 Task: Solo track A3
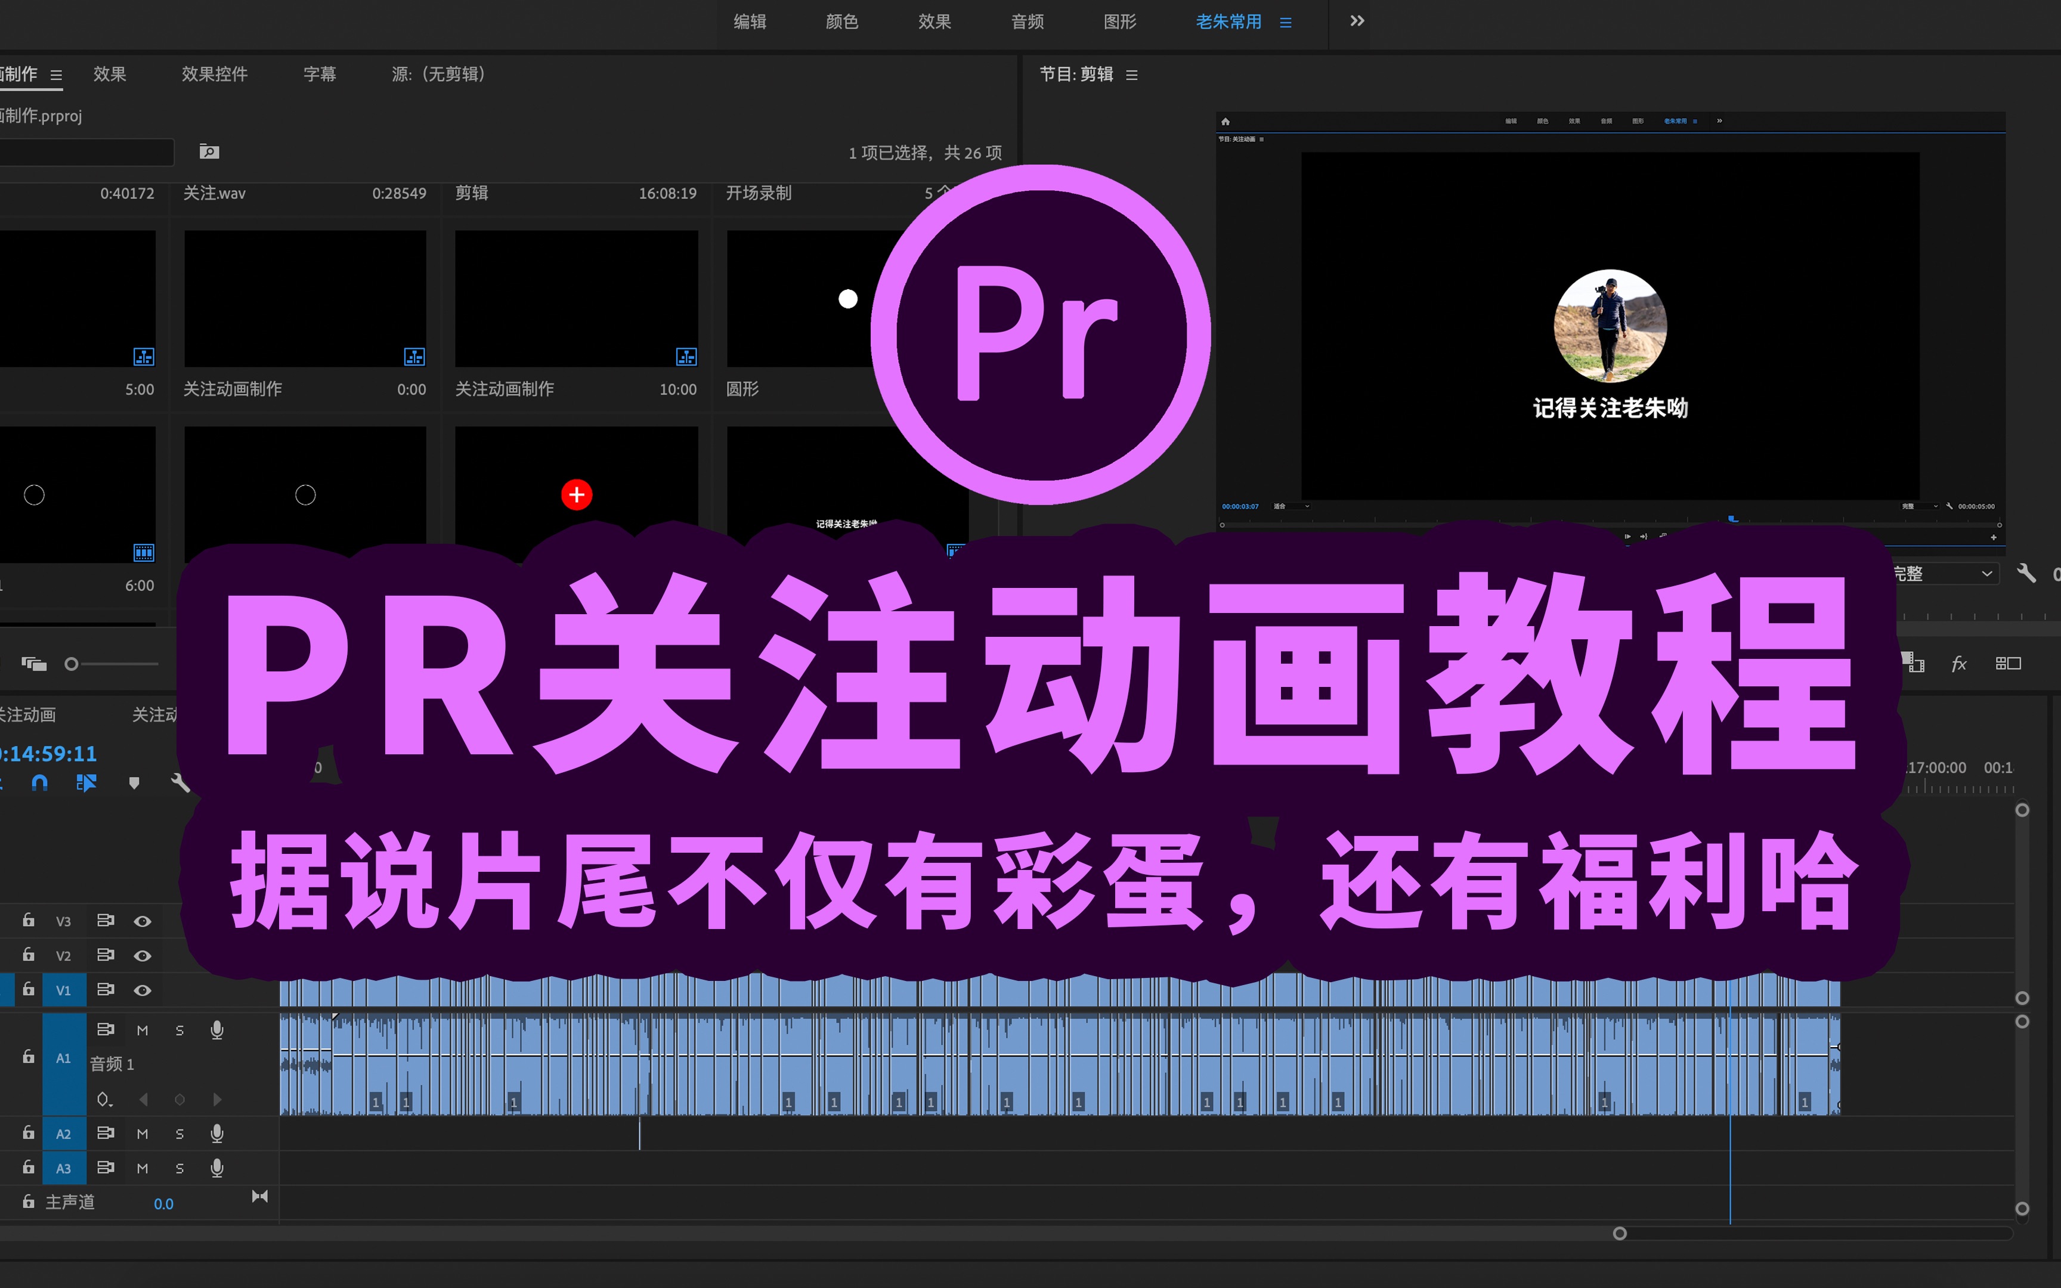click(180, 1168)
